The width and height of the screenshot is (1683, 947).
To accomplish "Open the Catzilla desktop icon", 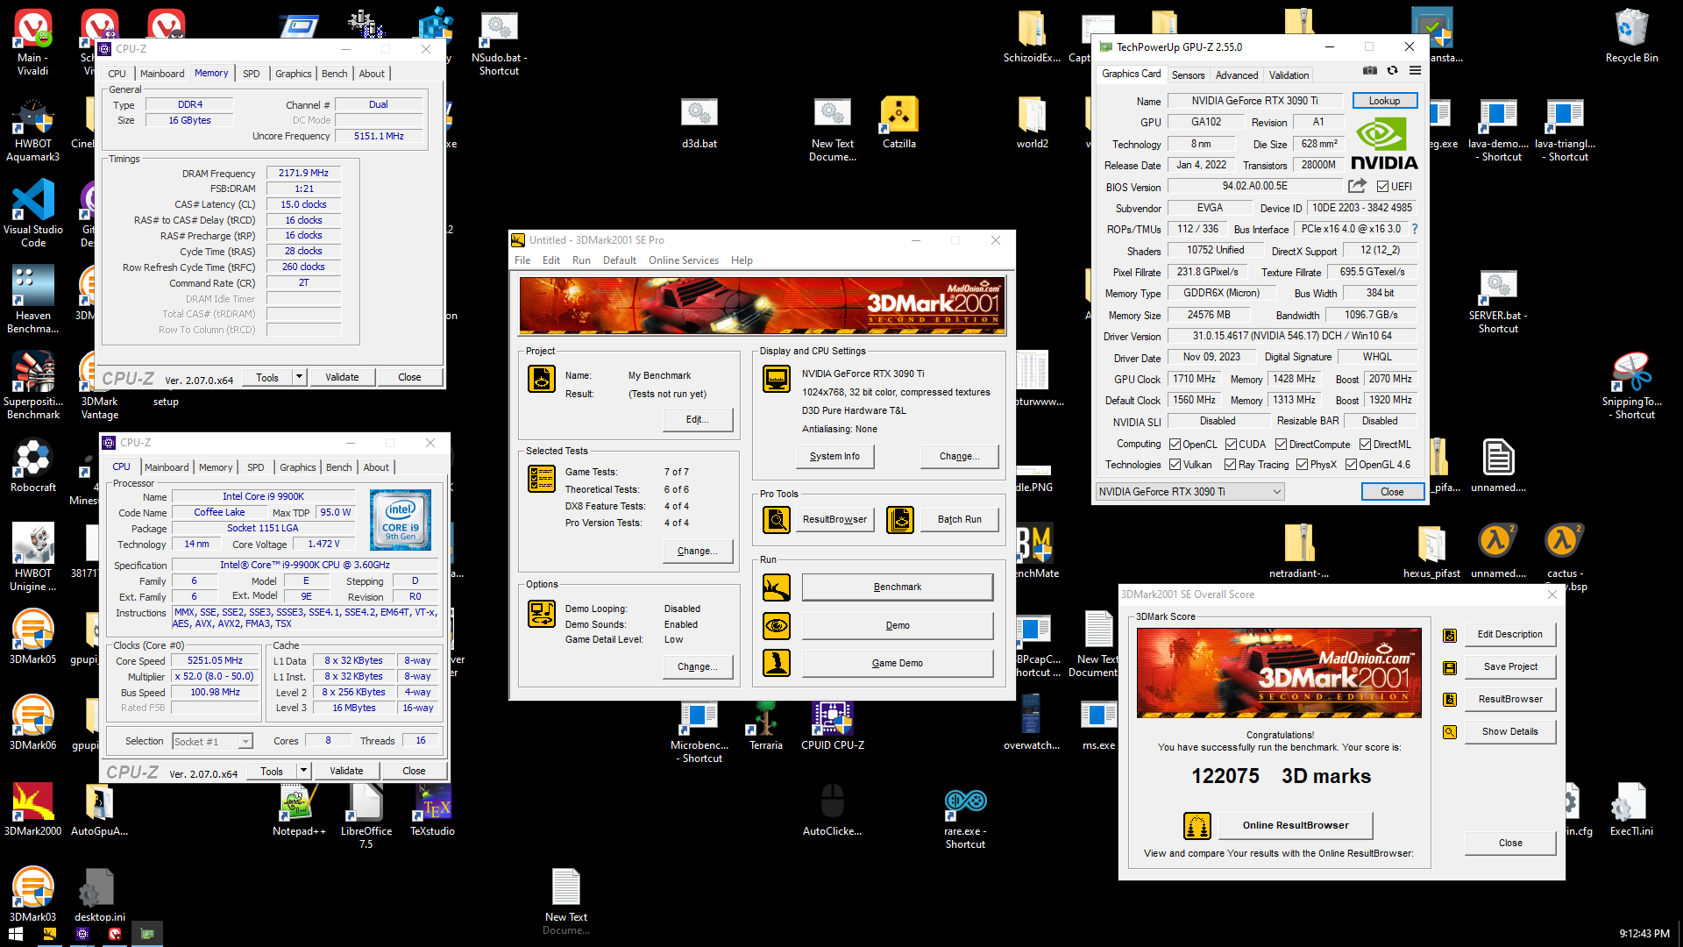I will 899,124.
